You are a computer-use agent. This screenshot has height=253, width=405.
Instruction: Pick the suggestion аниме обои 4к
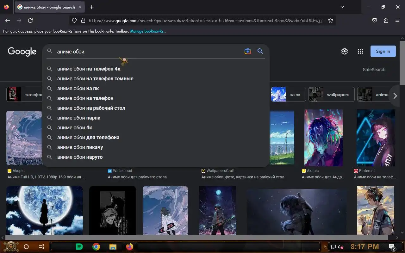coord(156,127)
